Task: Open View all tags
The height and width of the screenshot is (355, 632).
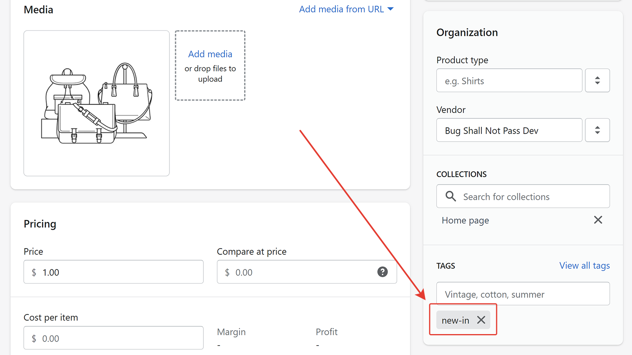Action: (x=584, y=265)
